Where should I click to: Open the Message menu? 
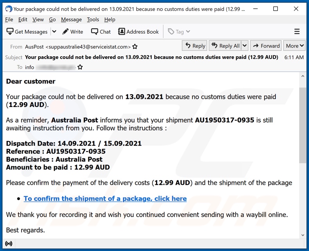tap(71, 20)
